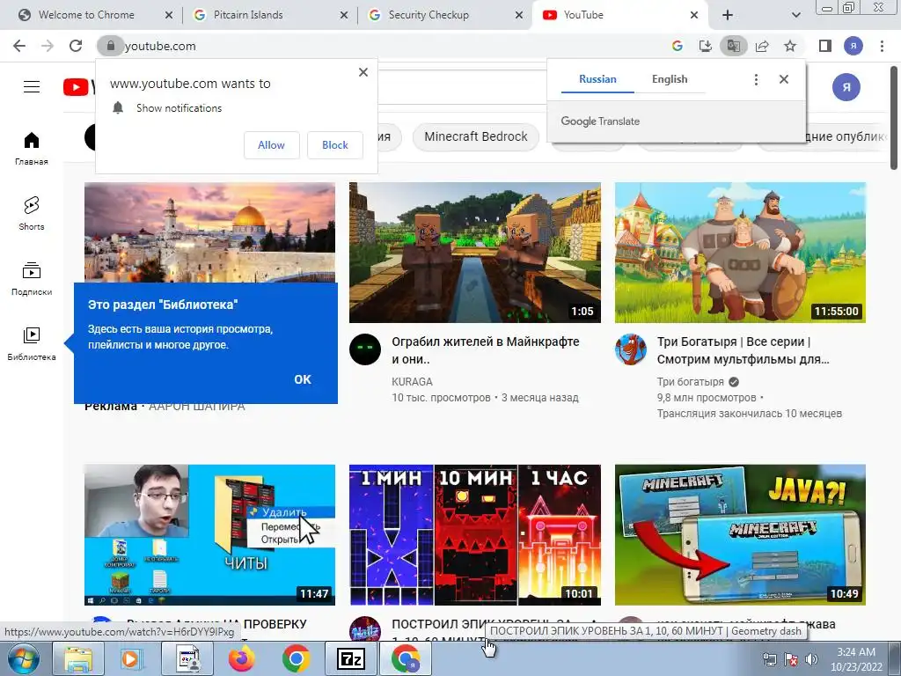Open the Три Богатыря video thumbnail

(x=740, y=253)
